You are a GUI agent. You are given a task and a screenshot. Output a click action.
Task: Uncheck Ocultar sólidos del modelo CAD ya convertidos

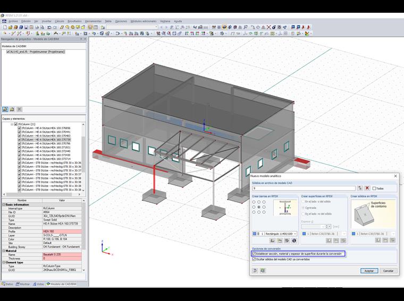tap(254, 259)
